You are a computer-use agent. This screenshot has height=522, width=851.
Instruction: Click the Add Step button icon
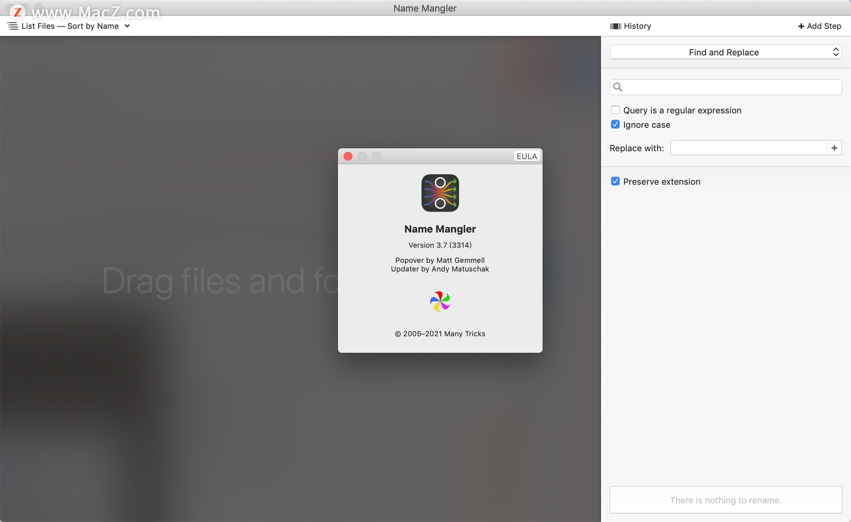pos(801,26)
